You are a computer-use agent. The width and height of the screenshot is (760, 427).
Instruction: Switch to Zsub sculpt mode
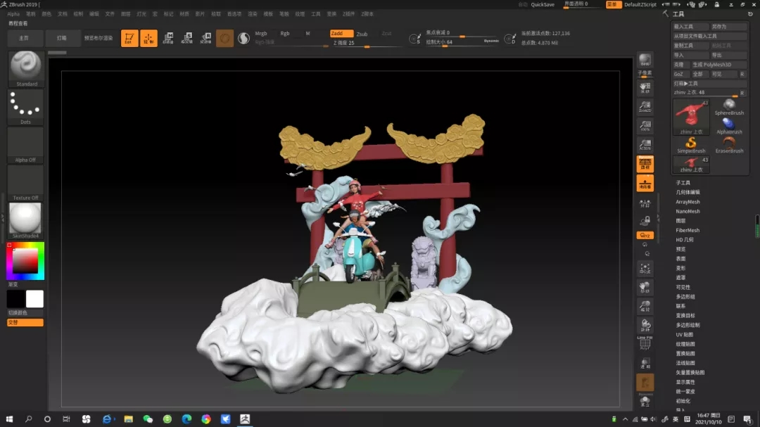[362, 34]
